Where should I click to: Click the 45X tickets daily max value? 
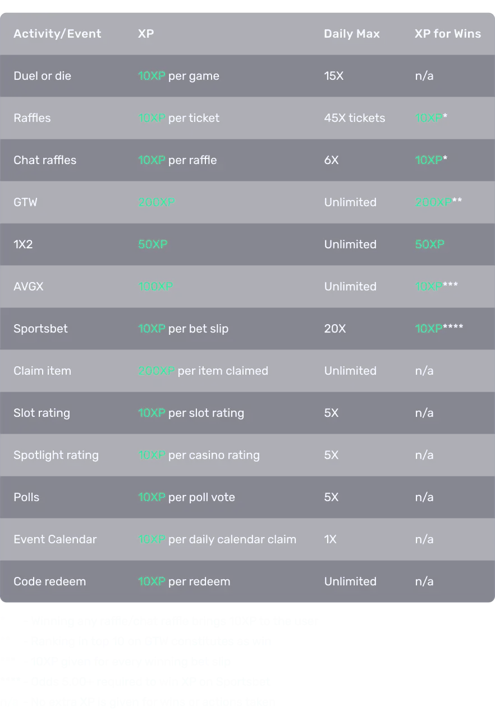(355, 118)
